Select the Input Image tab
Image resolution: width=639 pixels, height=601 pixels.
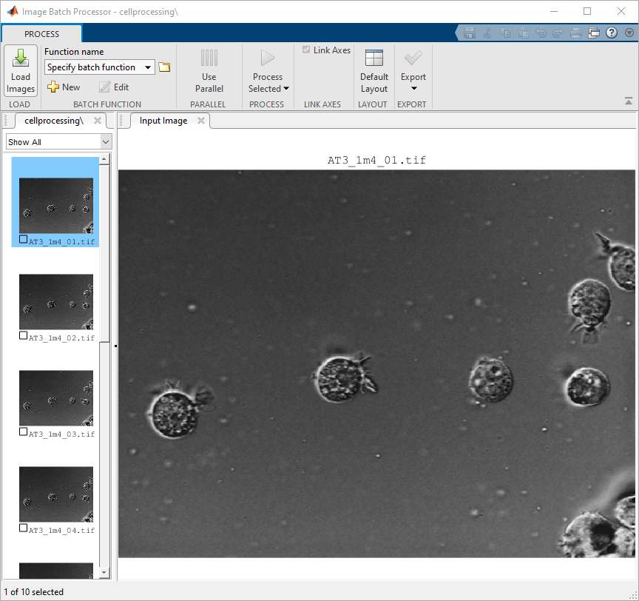pyautogui.click(x=163, y=121)
